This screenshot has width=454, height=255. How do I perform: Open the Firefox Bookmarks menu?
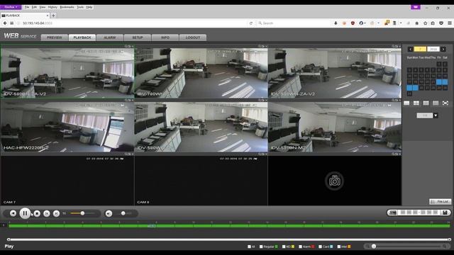coord(67,7)
